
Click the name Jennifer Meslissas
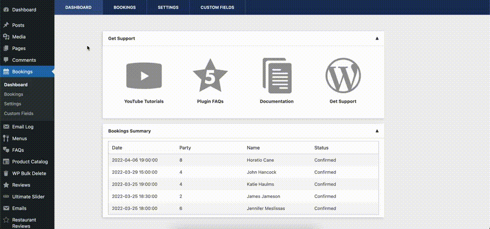pos(266,208)
